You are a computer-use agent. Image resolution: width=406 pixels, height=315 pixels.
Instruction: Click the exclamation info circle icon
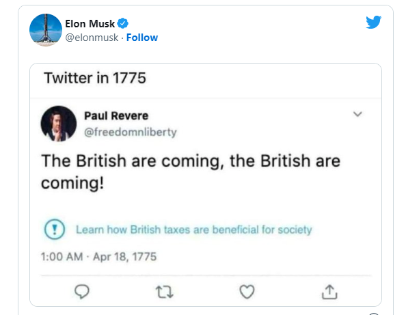tap(55, 229)
